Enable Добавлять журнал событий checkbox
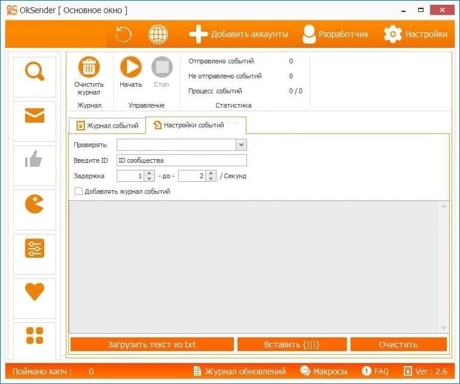This screenshot has width=460, height=384. (x=78, y=191)
